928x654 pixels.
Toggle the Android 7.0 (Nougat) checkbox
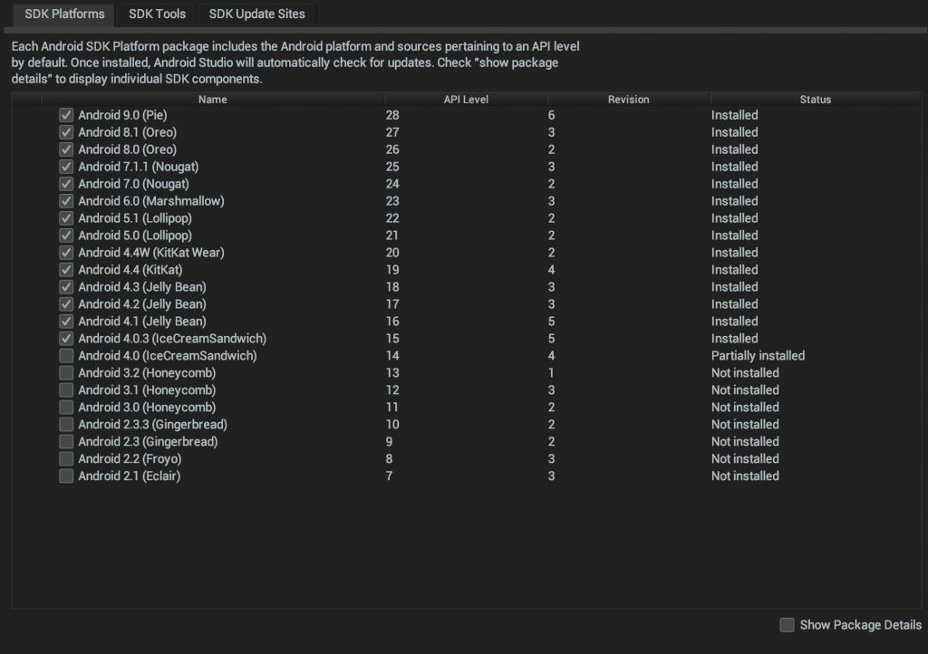65,184
